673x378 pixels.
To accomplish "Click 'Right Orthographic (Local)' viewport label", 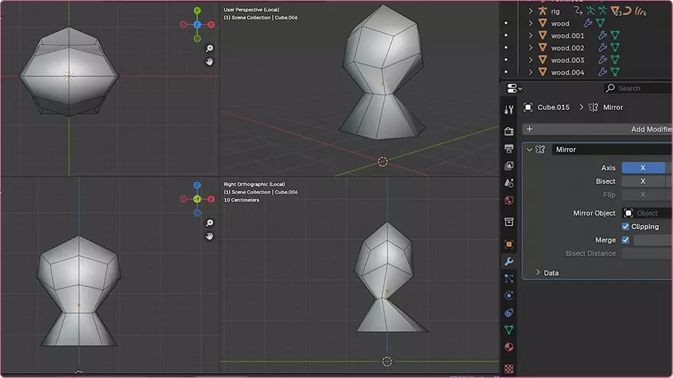I will tap(254, 184).
